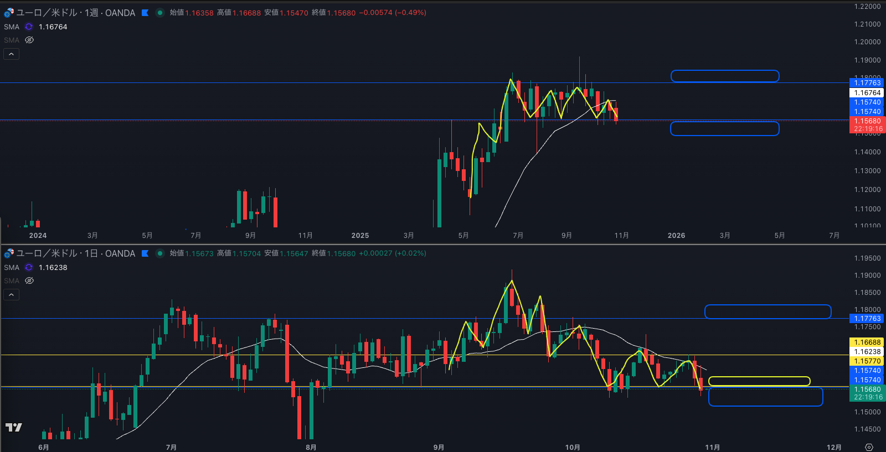Open symbol search via weekly ユーロ/米ドル title
The image size is (886, 452).
(x=75, y=13)
